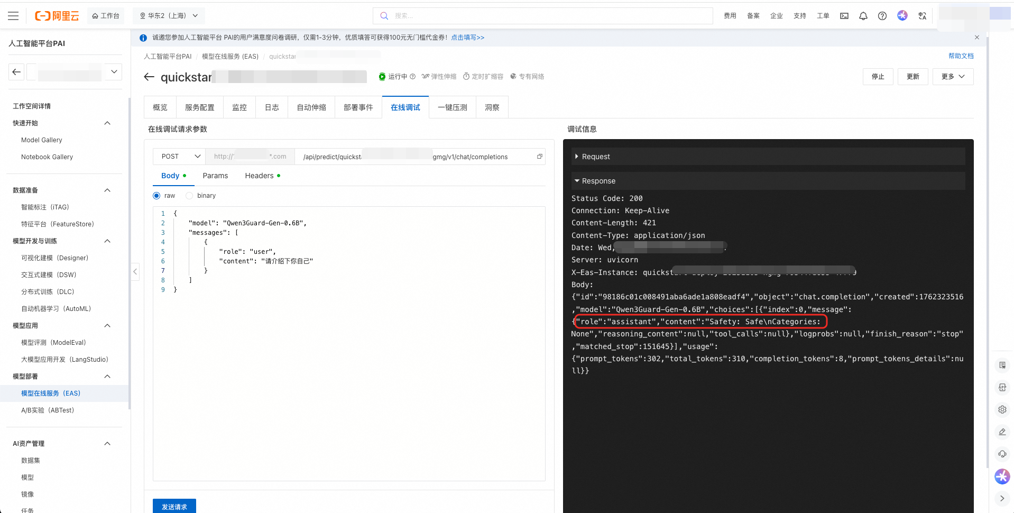1014x513 pixels.
Task: Open the right-side document list icon
Action: coord(1002,365)
